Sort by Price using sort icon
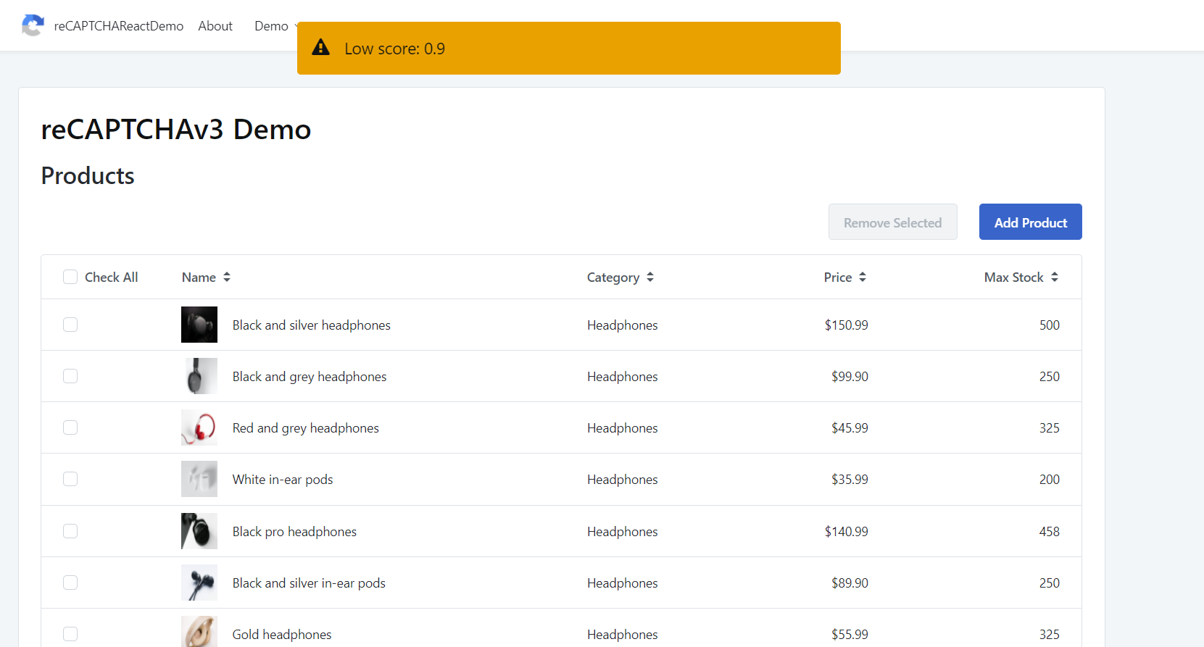This screenshot has width=1204, height=647. click(863, 277)
